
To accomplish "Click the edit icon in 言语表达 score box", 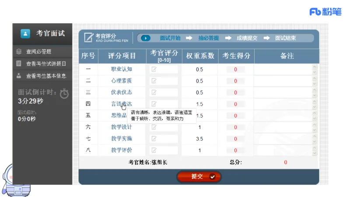I will tap(154, 104).
